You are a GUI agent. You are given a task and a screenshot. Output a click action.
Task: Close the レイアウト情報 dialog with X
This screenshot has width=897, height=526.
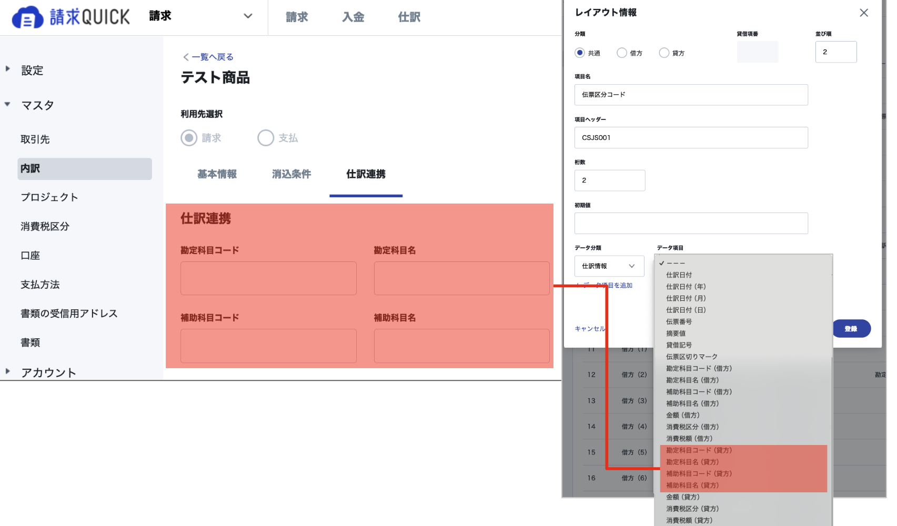pos(864,13)
